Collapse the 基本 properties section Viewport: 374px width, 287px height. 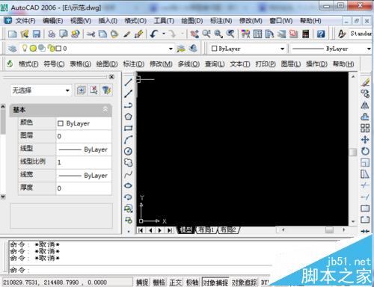(x=105, y=109)
